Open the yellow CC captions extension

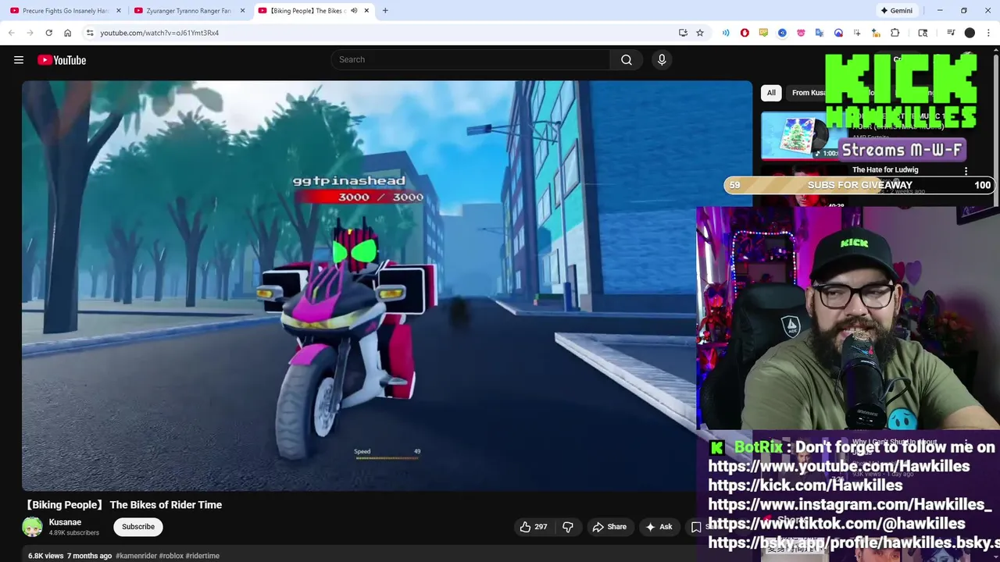pos(763,33)
